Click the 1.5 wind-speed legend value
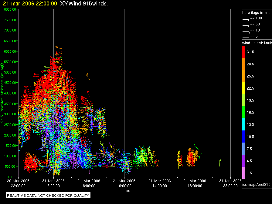The image size is (272, 204). click(x=249, y=173)
